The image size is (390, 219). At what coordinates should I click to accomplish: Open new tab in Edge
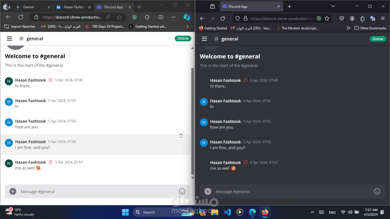click(139, 7)
